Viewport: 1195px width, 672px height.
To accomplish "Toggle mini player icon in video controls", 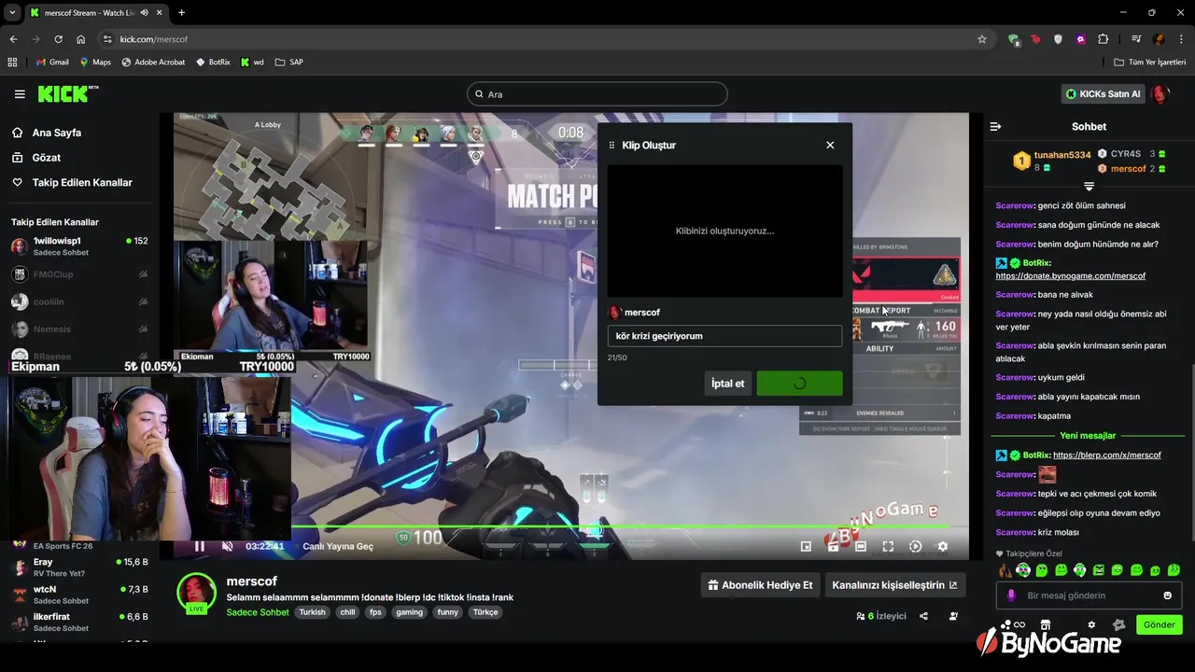I will point(806,547).
